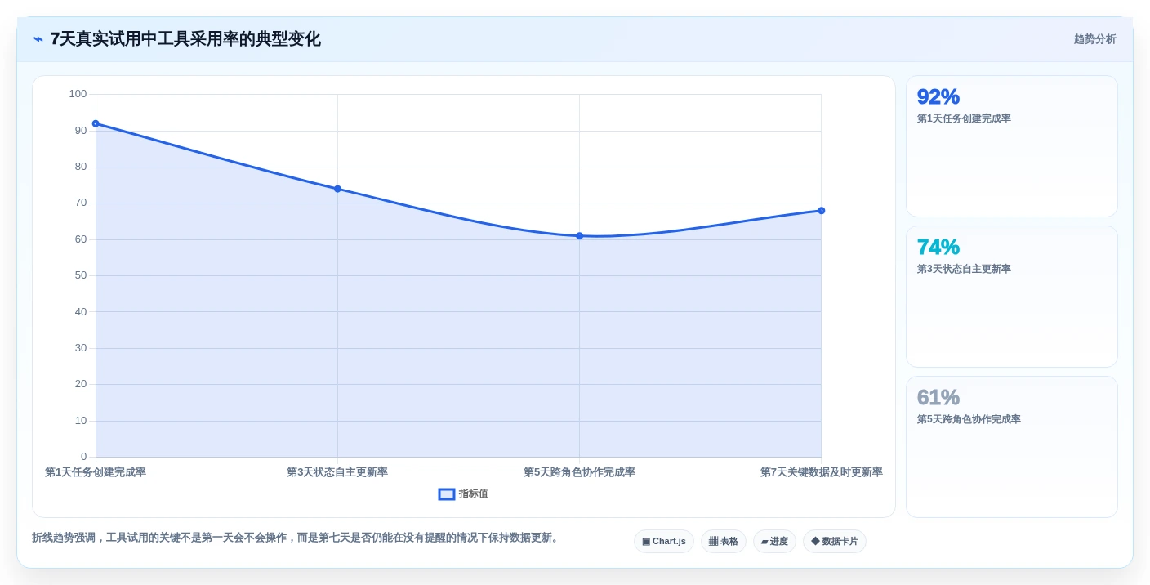The height and width of the screenshot is (585, 1150).
Task: Select the 表格 tag button
Action: coord(724,542)
